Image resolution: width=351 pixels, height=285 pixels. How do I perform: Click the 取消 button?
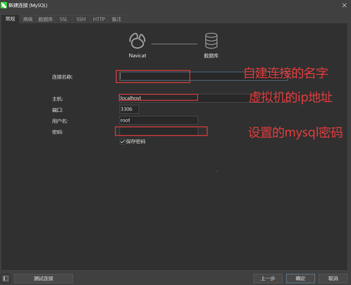click(333, 279)
